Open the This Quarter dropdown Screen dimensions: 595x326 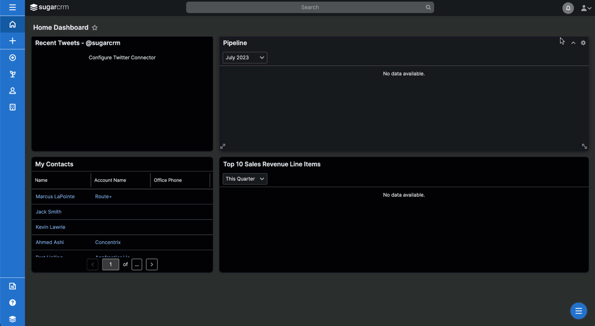(245, 179)
